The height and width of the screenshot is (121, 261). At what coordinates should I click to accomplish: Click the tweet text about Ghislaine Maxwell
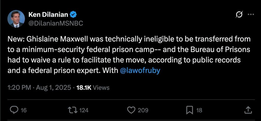pyautogui.click(x=129, y=55)
